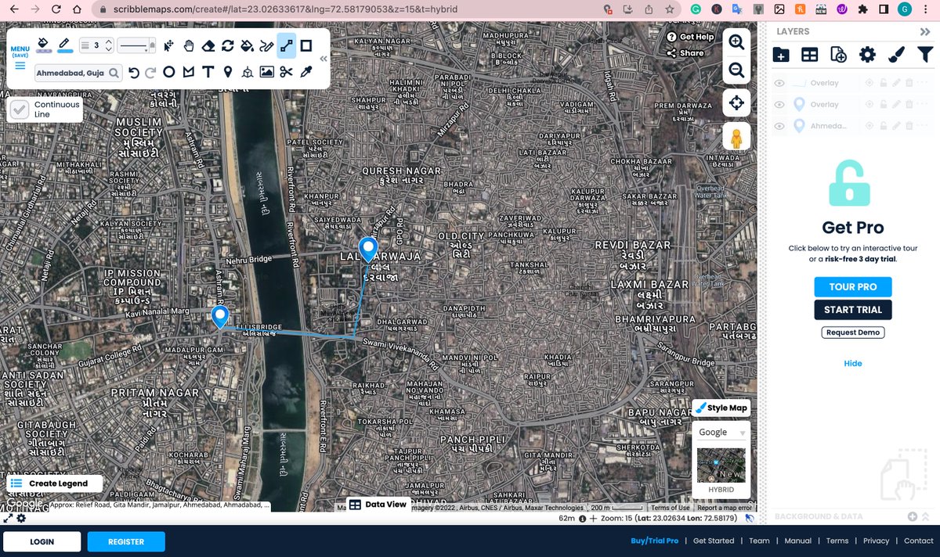Pick the line color pencil swatch

click(x=65, y=45)
